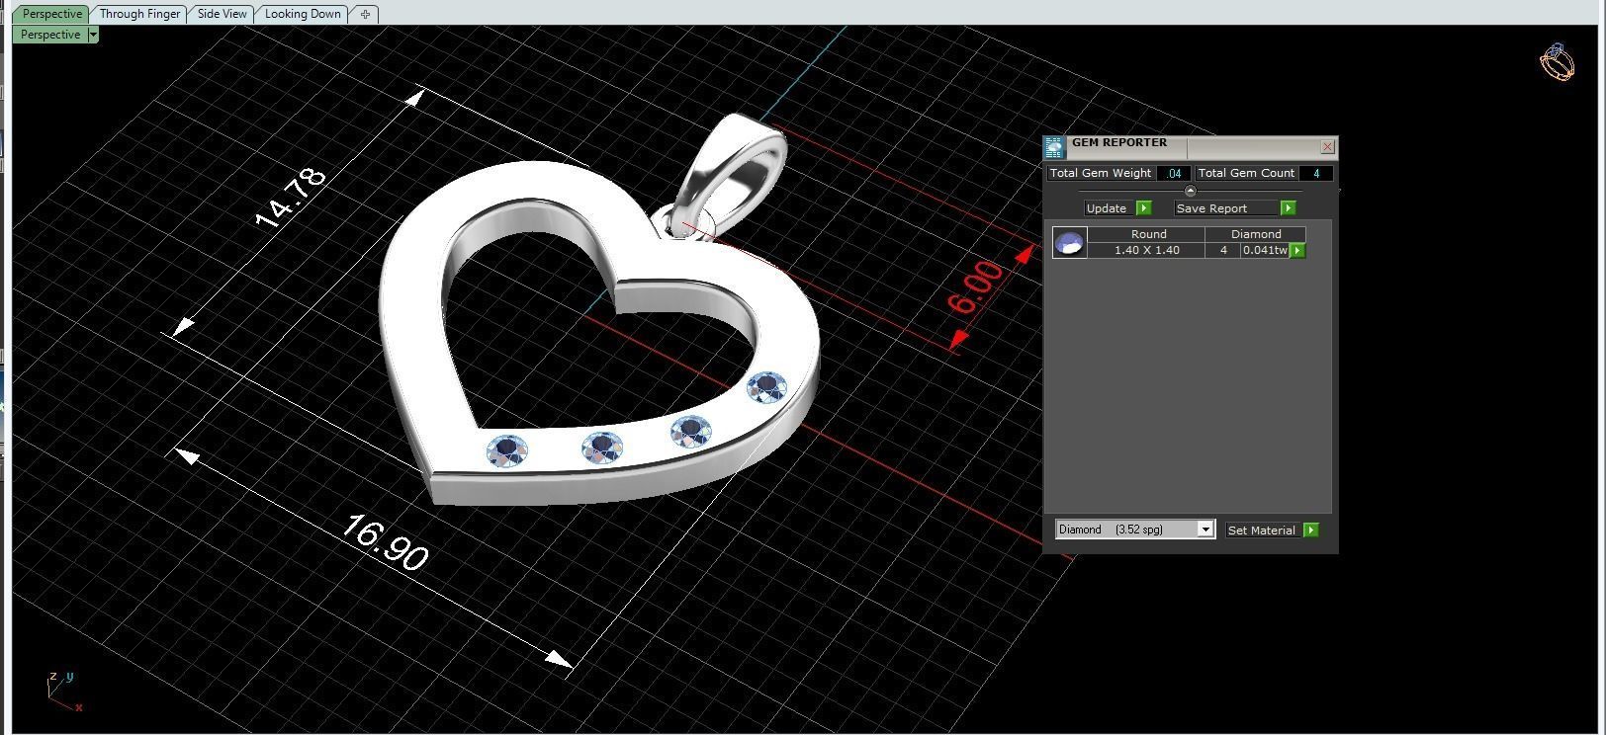The height and width of the screenshot is (735, 1606).
Task: Run Update with its green arrow
Action: pos(1143,208)
